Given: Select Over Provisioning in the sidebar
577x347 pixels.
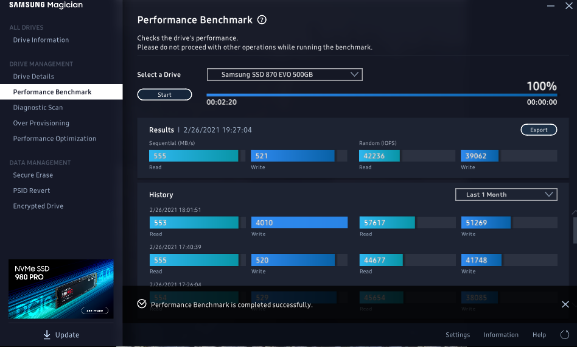Looking at the screenshot, I should [x=41, y=123].
